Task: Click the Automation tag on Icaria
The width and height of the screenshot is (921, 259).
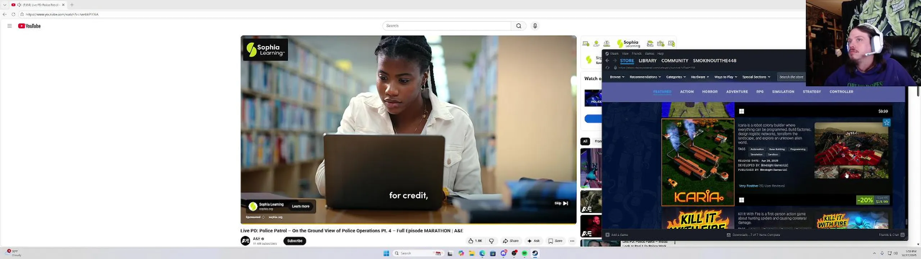Action: click(757, 149)
